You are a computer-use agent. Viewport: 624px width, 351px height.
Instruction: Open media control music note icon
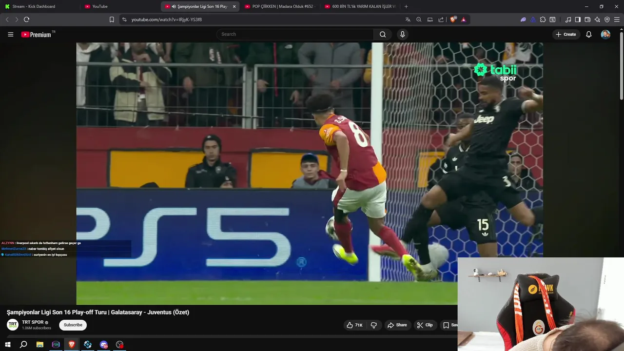(568, 19)
